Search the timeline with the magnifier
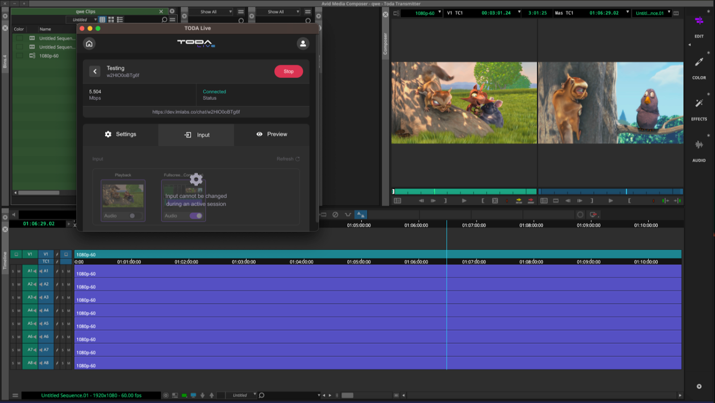 point(262,395)
